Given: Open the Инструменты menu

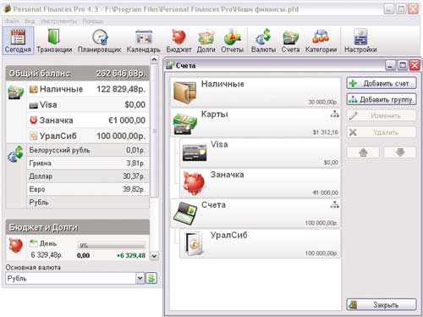Looking at the screenshot, I should pos(58,21).
